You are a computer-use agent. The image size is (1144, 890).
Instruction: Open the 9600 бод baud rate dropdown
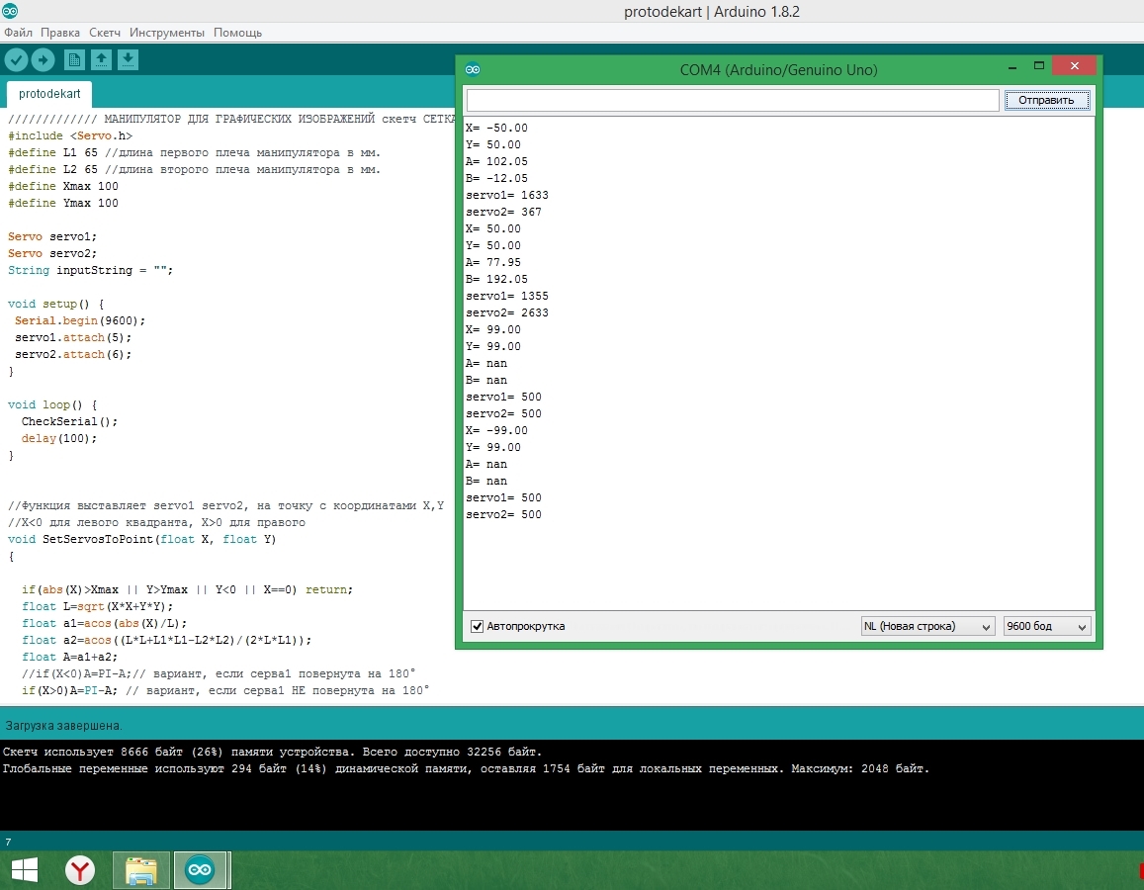point(1046,627)
